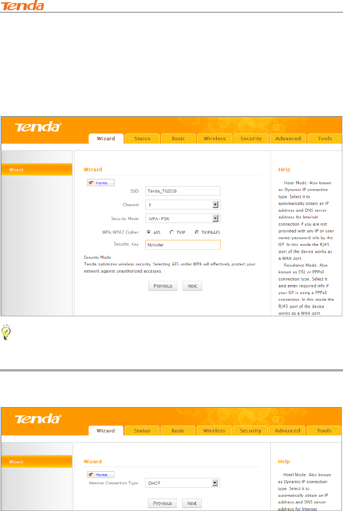Select the Wizard sidebar item in the upper panel
Screen dimensions: 343x511
[x=36, y=170]
